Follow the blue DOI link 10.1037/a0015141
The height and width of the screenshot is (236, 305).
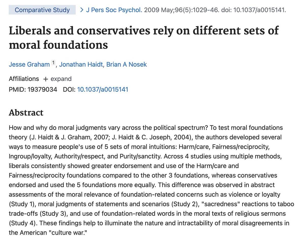(103, 90)
